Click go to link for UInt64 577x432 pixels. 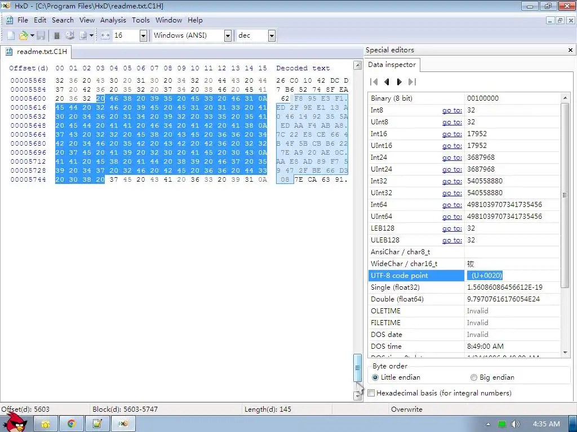[452, 217]
